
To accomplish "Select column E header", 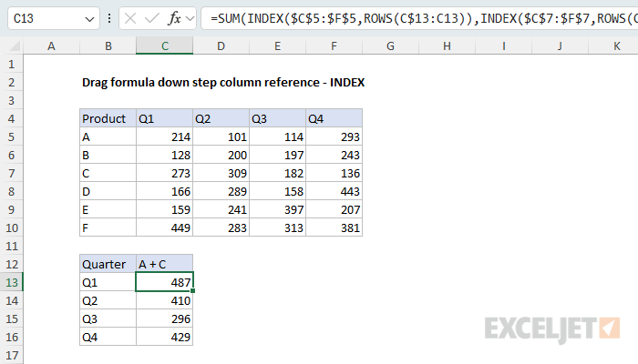I will click(277, 45).
